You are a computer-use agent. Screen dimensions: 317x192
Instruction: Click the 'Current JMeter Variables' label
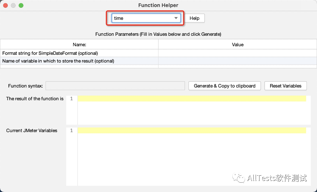[32, 130]
